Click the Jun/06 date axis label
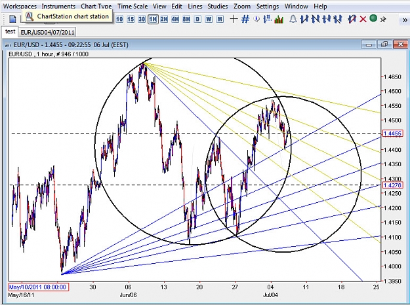The image size is (410, 305). click(x=128, y=295)
